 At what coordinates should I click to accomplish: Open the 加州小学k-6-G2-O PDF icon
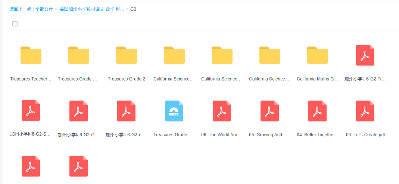click(x=79, y=111)
